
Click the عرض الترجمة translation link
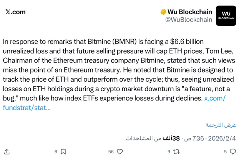(221, 125)
